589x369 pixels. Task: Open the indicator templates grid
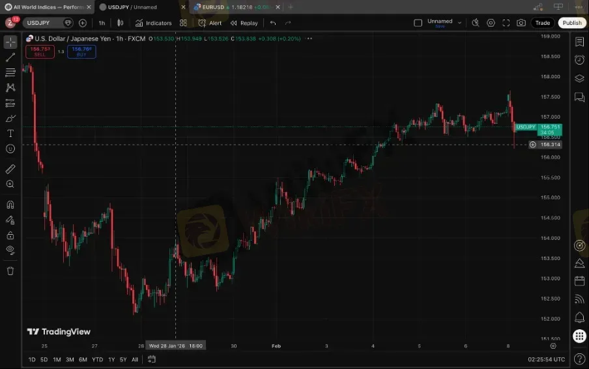[x=183, y=23]
